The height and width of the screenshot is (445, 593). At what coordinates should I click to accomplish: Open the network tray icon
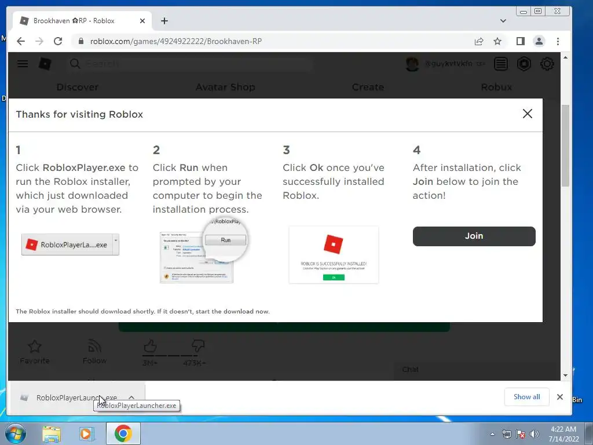coord(506,434)
